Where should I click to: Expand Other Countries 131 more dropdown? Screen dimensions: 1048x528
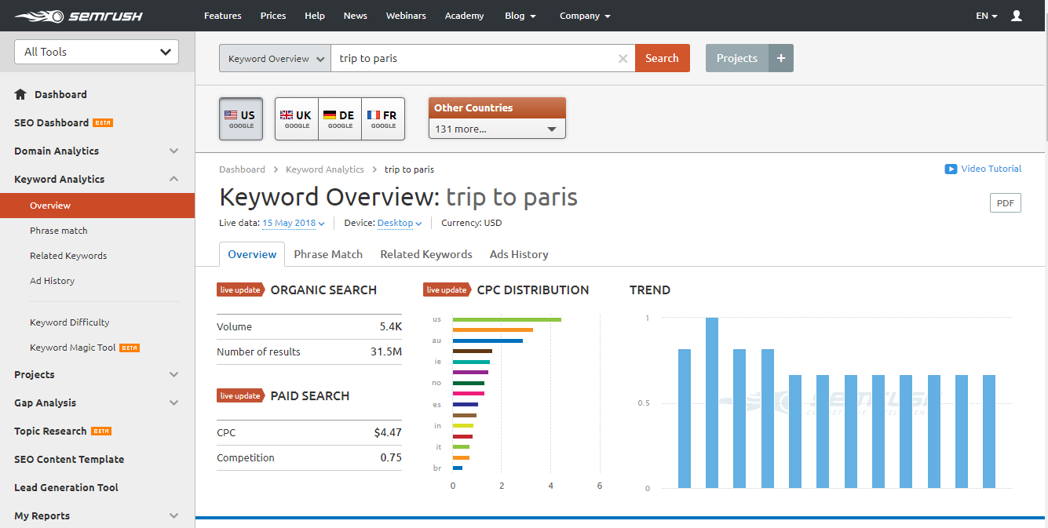tap(497, 129)
